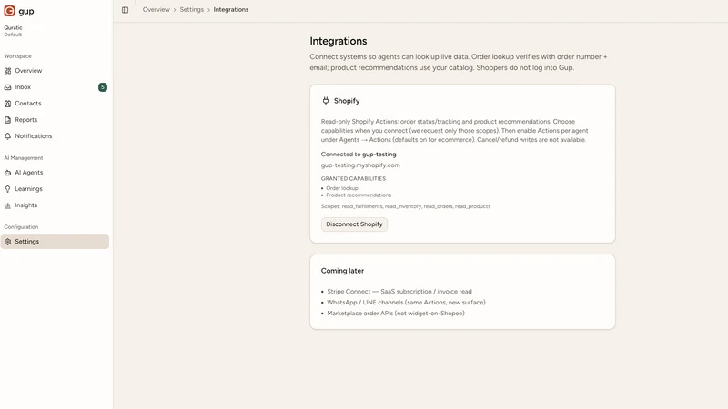
Task: Click Settings in the breadcrumb
Action: point(192,10)
